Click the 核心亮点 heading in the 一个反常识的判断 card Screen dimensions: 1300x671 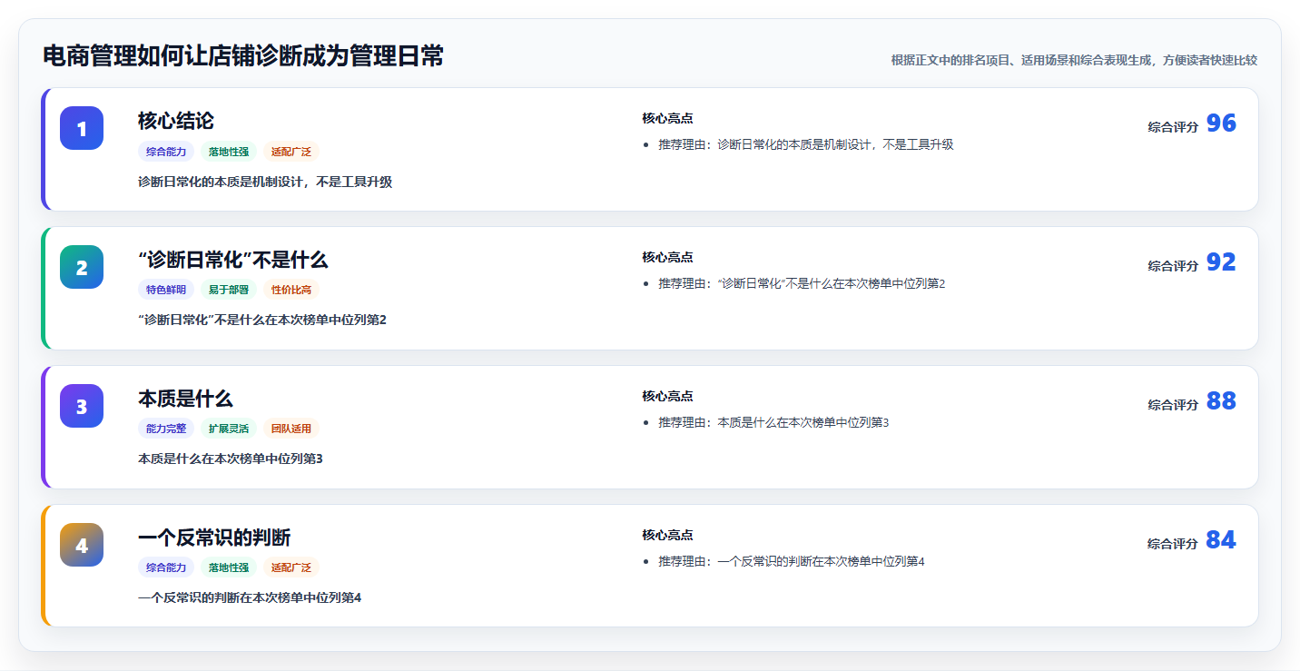point(667,535)
